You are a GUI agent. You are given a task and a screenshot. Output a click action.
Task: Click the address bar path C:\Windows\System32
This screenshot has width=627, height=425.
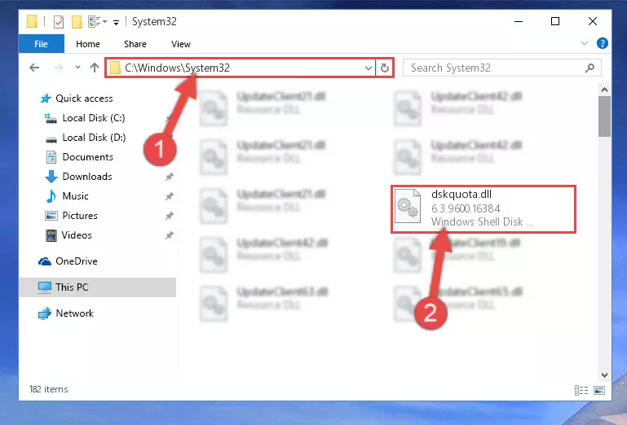(x=177, y=68)
